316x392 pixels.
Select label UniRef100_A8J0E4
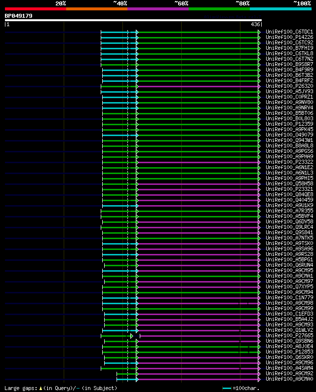pos(289,346)
